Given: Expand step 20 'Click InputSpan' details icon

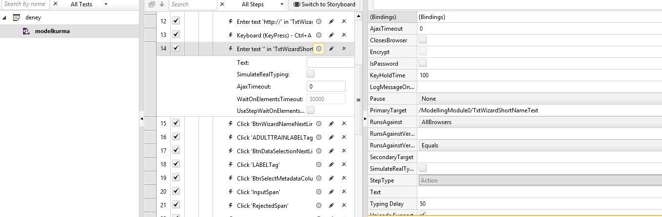Looking at the screenshot, I should coord(319,192).
